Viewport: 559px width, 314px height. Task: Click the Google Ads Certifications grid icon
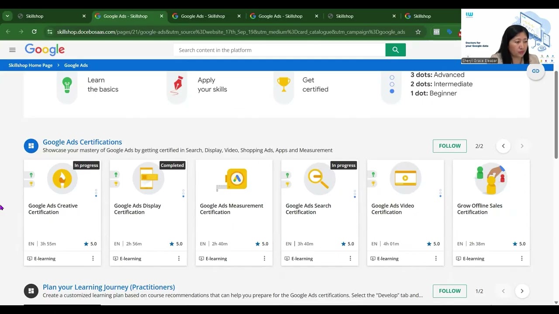coord(31,146)
